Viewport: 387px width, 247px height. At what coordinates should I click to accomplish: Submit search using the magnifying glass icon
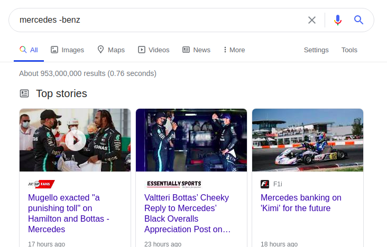click(x=358, y=20)
